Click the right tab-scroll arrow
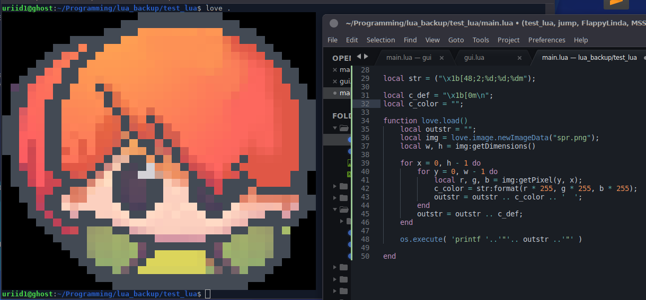The width and height of the screenshot is (646, 300). (x=366, y=56)
